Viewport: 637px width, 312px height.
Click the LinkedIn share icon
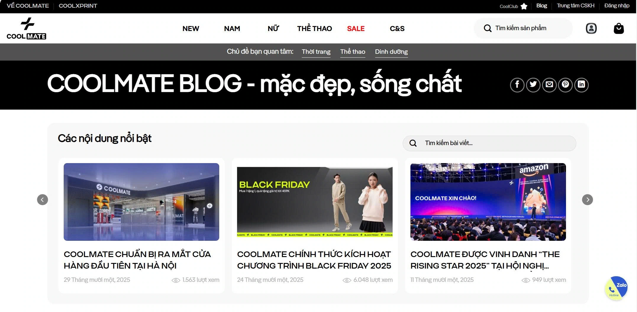pos(581,84)
